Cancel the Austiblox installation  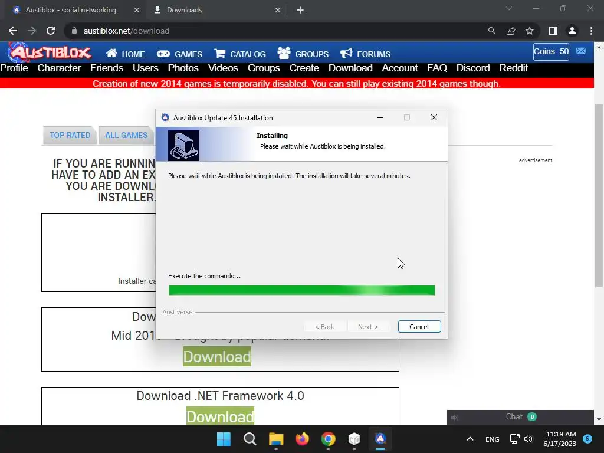pos(419,327)
